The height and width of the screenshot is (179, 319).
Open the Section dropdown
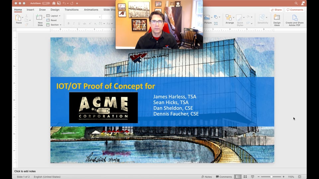tap(54, 25)
